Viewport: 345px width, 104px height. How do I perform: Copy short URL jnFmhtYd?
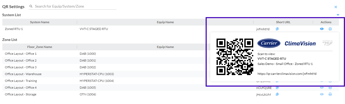277,29
